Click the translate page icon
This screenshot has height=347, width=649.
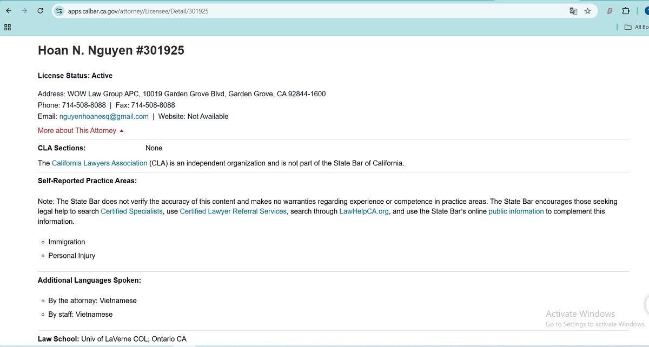click(573, 11)
